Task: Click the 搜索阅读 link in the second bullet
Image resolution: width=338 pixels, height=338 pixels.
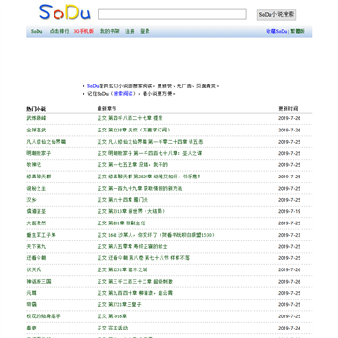Action: (123, 94)
